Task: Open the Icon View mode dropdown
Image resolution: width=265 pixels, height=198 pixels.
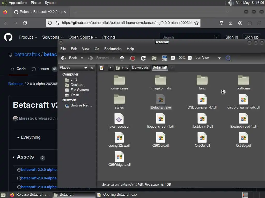Action: [x=208, y=58]
